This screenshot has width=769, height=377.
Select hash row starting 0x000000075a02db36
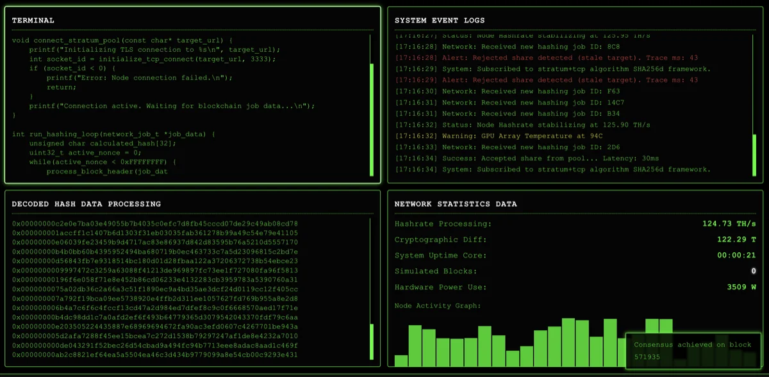tap(155, 289)
